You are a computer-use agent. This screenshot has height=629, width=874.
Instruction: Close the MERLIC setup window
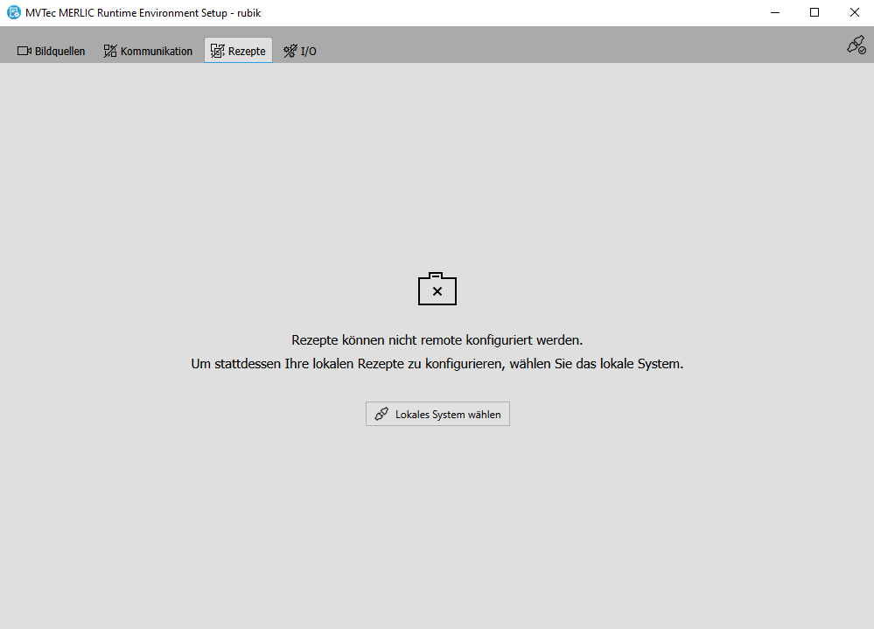coord(854,12)
